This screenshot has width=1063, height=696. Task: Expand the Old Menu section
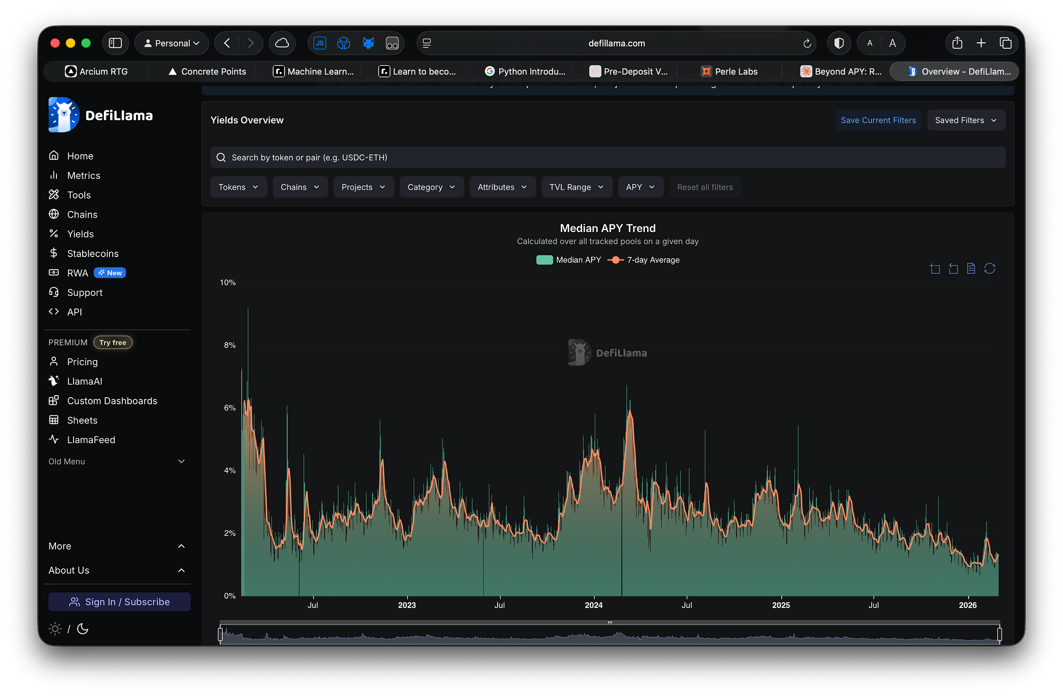pos(117,461)
